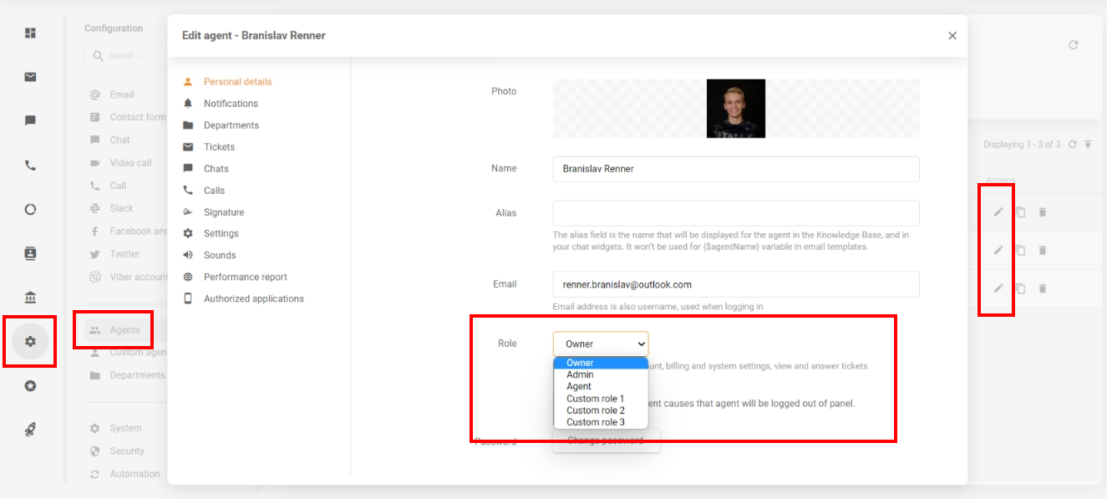Open the Dashboard grid icon in sidebar
This screenshot has width=1107, height=499.
pos(30,33)
